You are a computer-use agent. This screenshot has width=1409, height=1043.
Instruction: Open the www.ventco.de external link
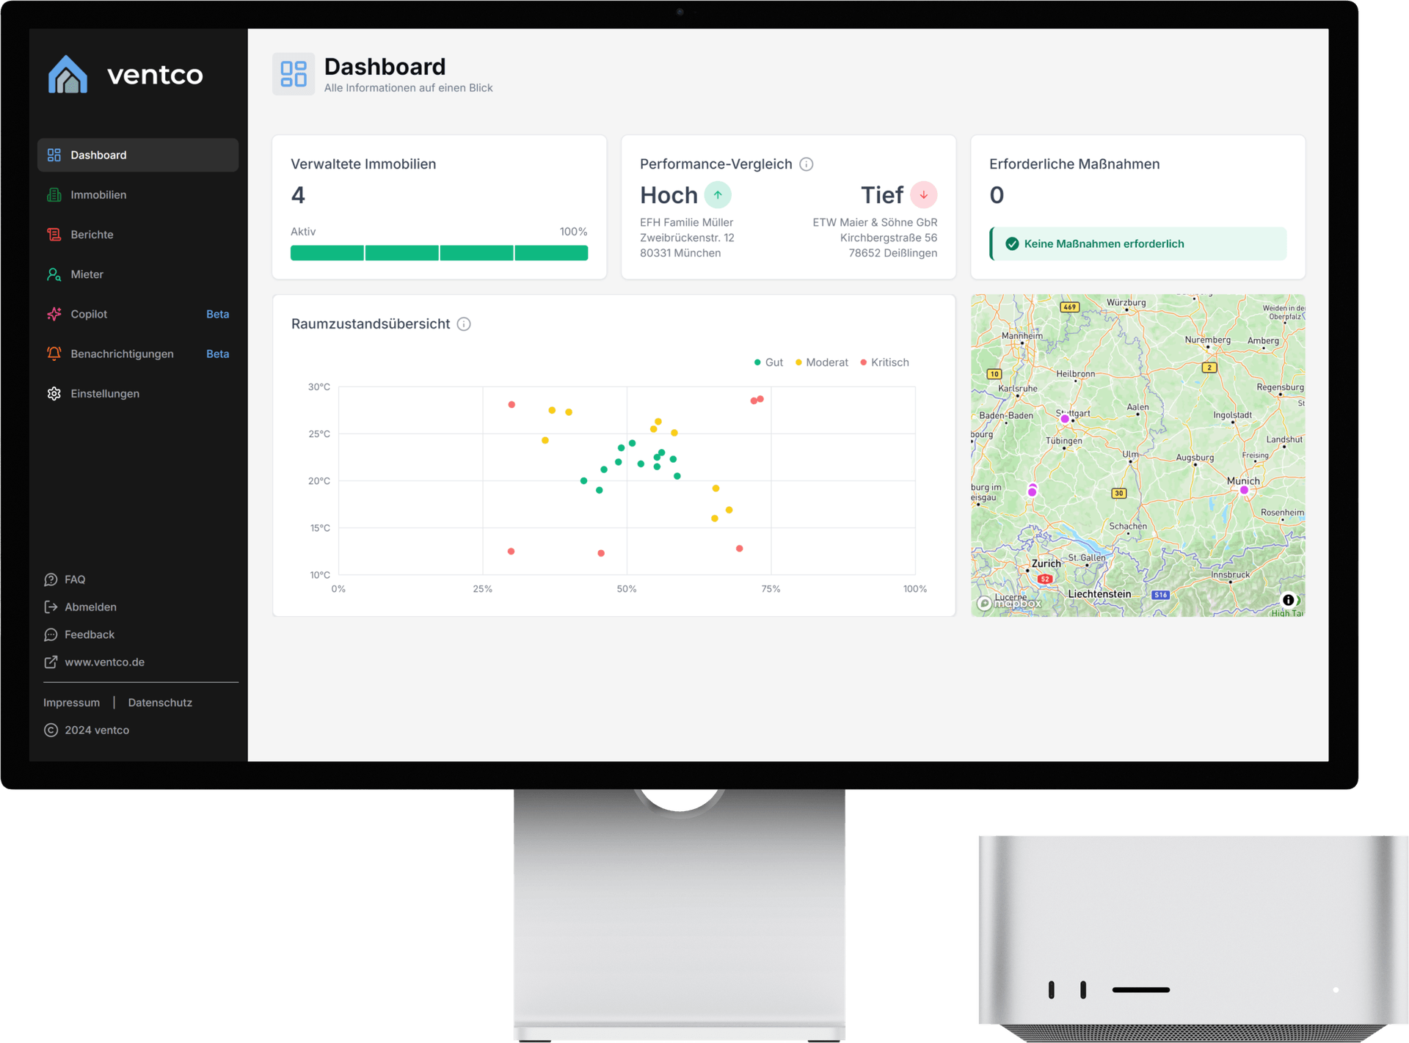pyautogui.click(x=103, y=662)
